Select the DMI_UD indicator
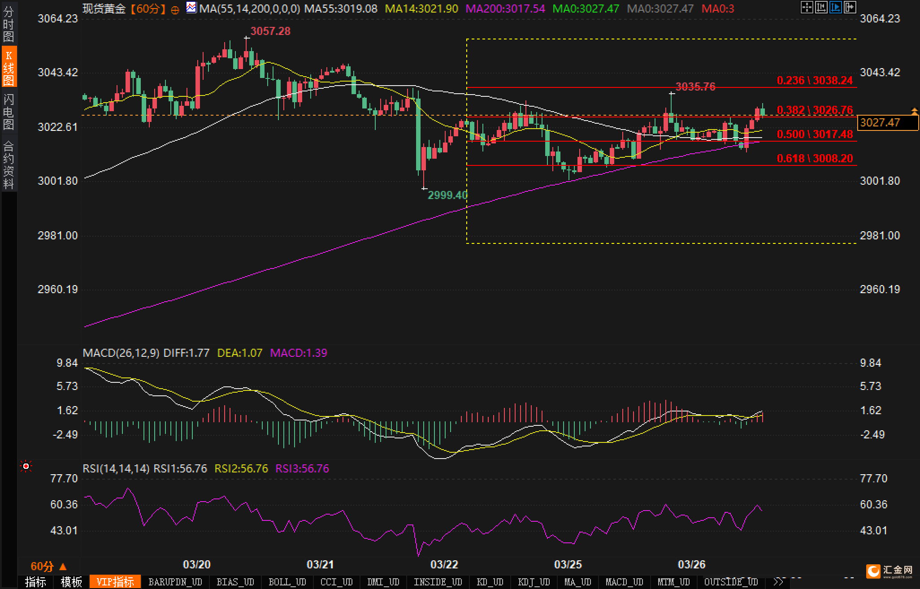 383,582
